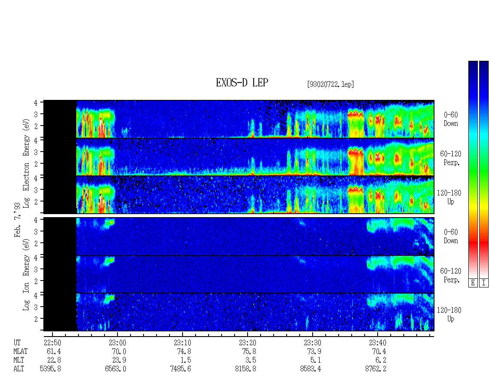Click the MLT value 5.1

pyautogui.click(x=316, y=360)
